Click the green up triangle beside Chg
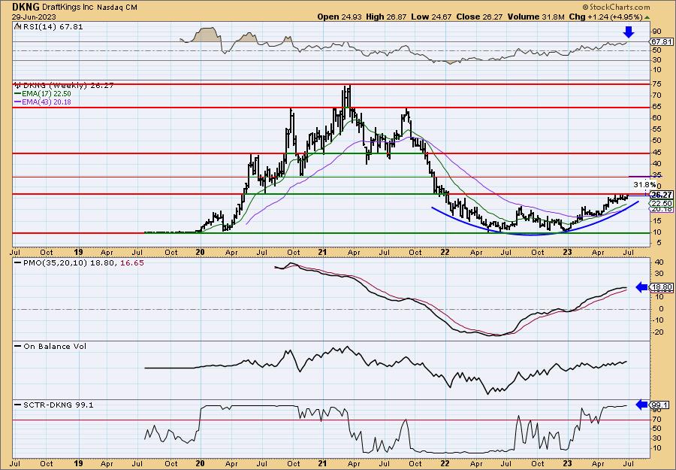The image size is (676, 470). [647, 17]
